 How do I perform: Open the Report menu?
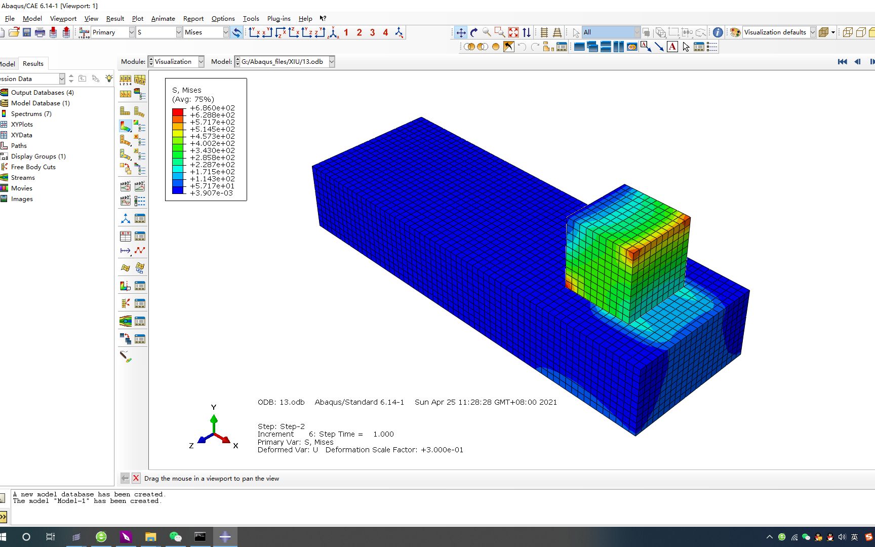coord(193,18)
